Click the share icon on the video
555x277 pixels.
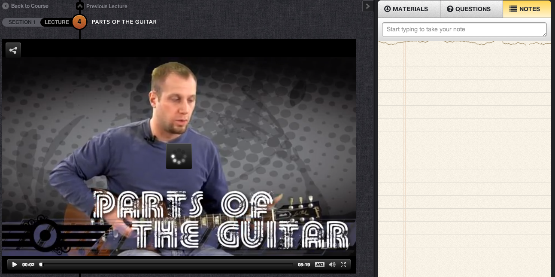coord(13,50)
